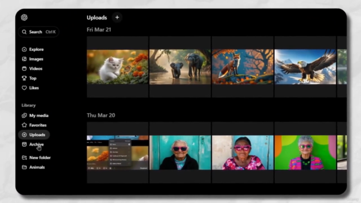Create a New folder
The image size is (361, 203).
[40, 158]
